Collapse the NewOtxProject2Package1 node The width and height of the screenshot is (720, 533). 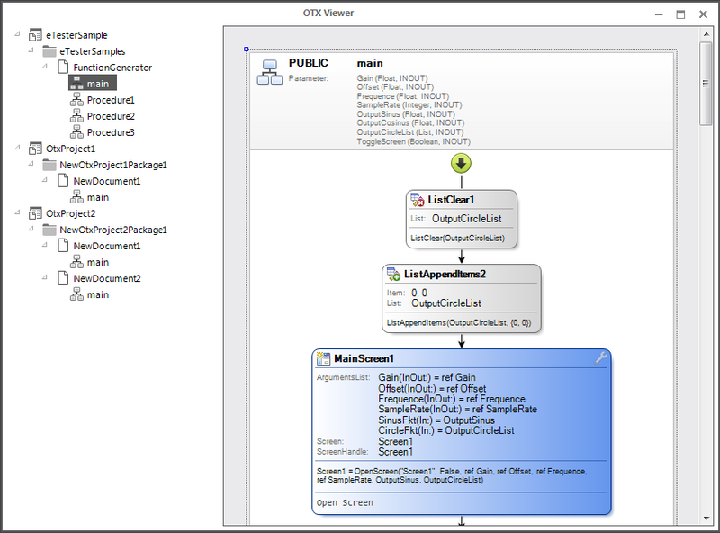31,228
